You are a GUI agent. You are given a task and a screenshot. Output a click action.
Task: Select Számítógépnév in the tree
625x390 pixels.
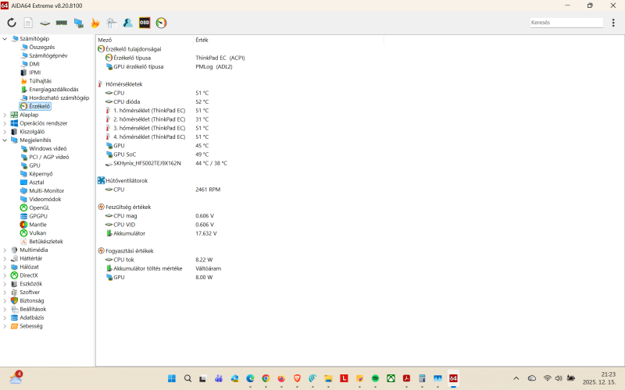tap(48, 55)
